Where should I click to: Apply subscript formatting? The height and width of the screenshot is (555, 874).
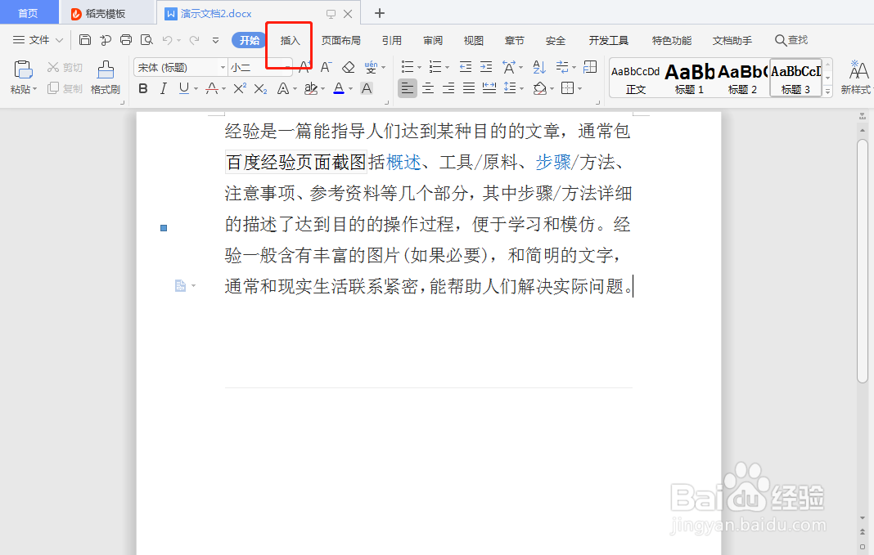(259, 87)
